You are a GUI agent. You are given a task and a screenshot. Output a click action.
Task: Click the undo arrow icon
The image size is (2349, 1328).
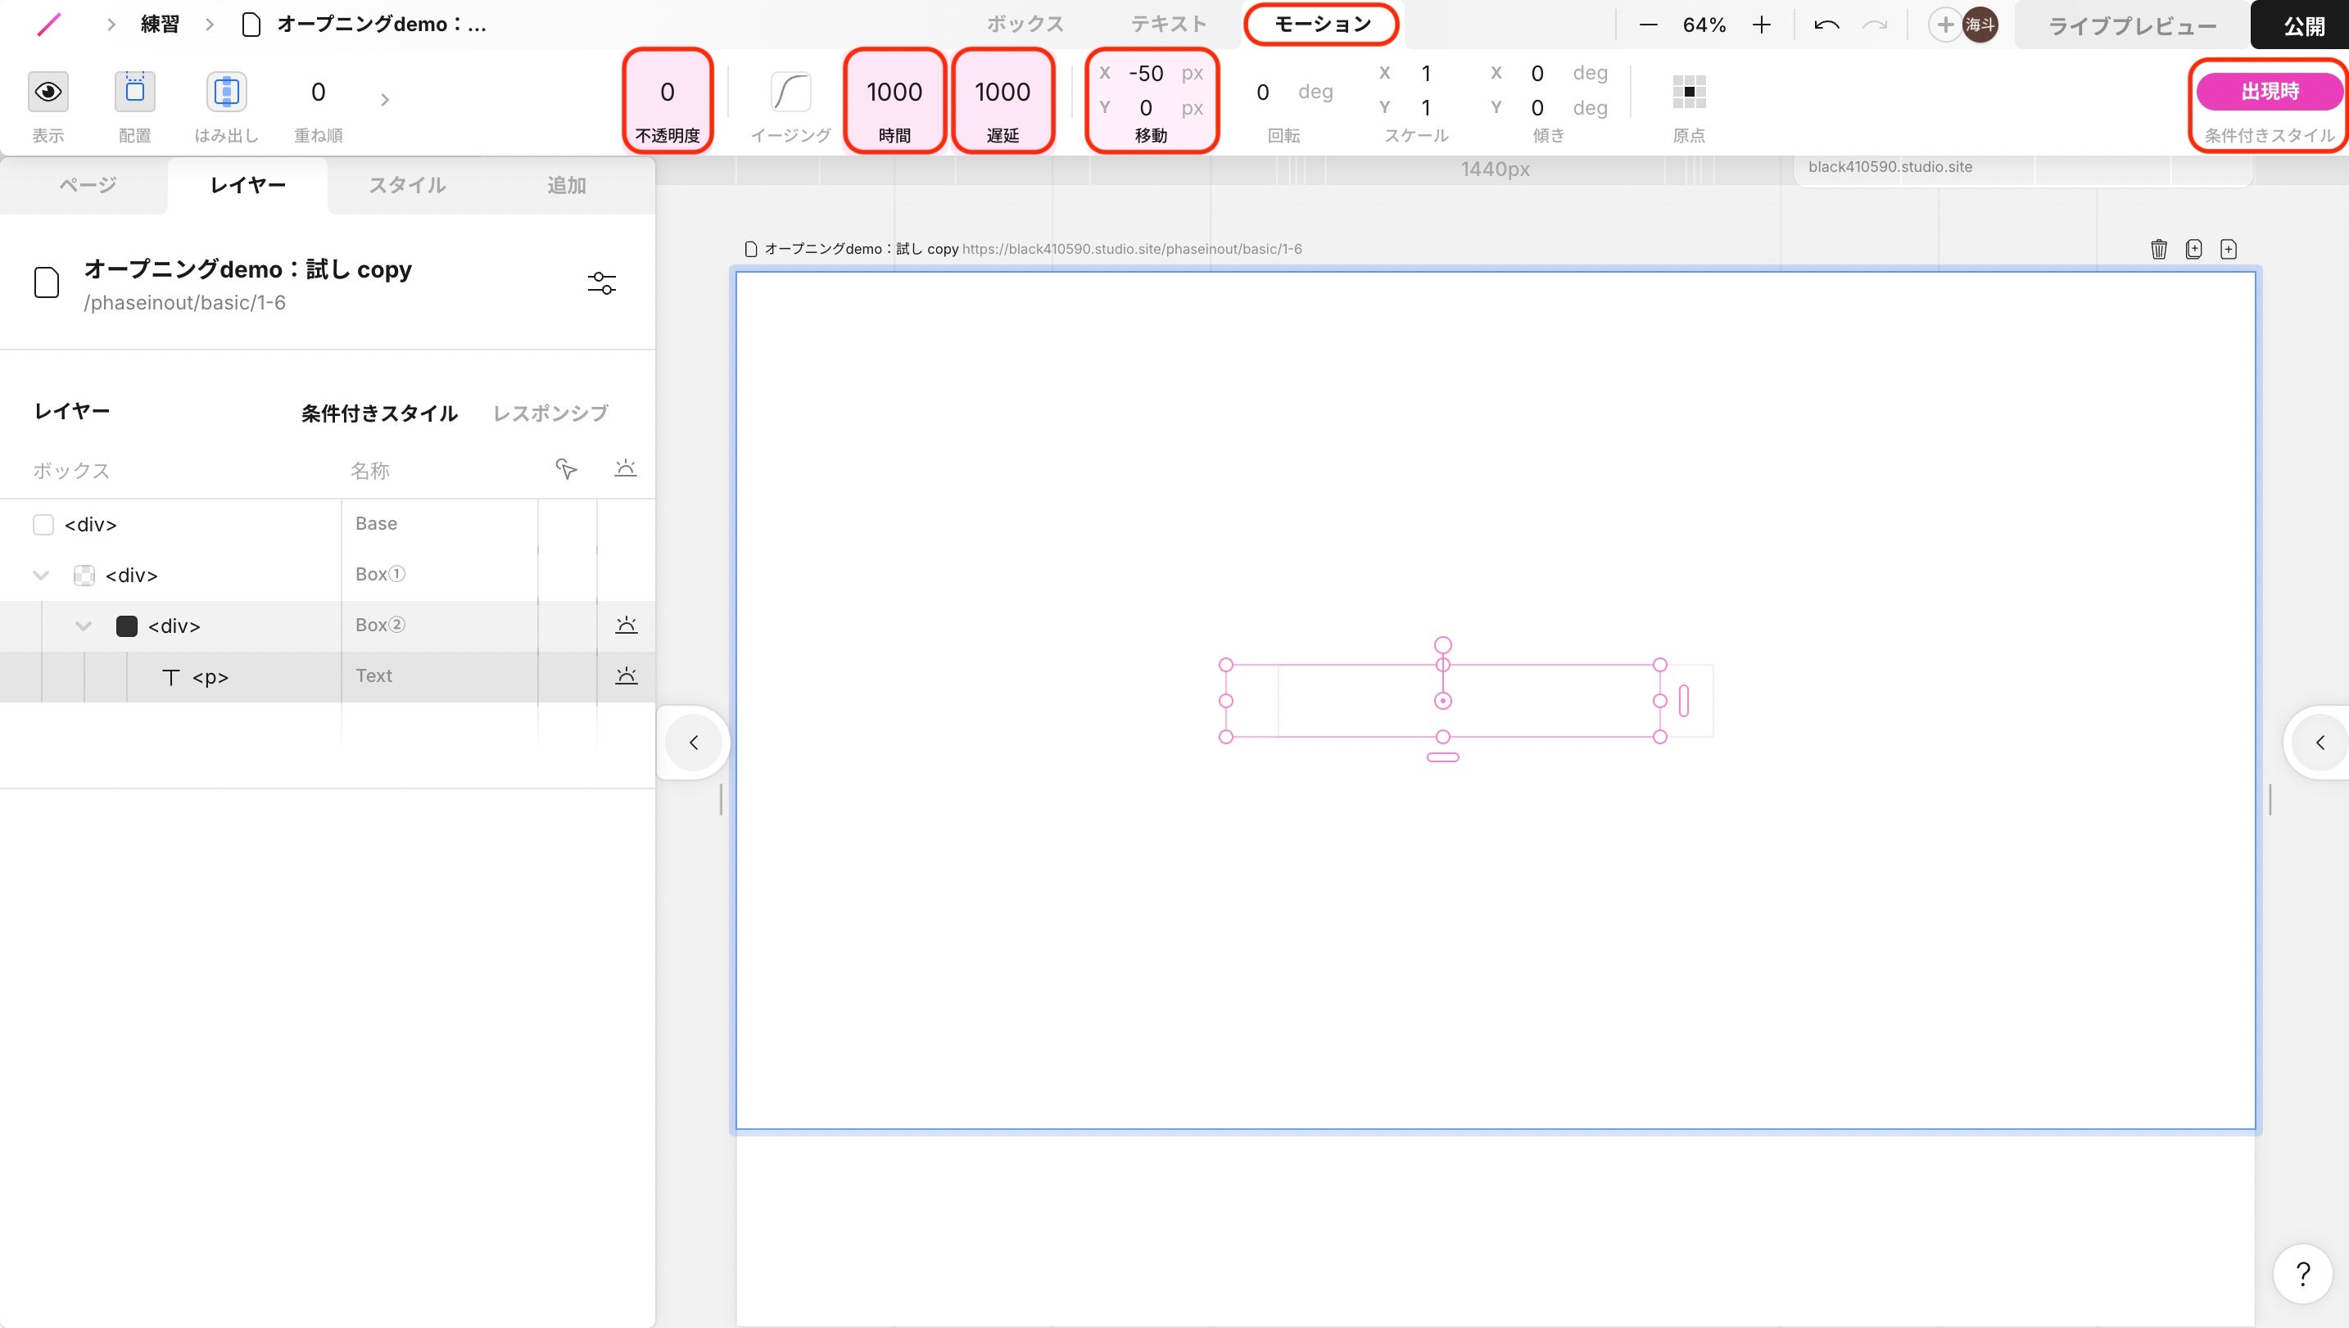(1826, 25)
